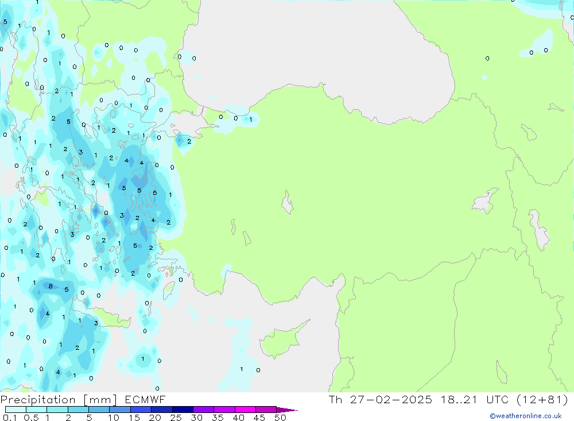The width and height of the screenshot is (574, 421).
Task: Select the 0.5–1 mm legend swatch
Action: coord(36,410)
